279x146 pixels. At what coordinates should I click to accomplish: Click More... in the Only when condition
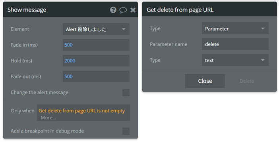pos(48,118)
